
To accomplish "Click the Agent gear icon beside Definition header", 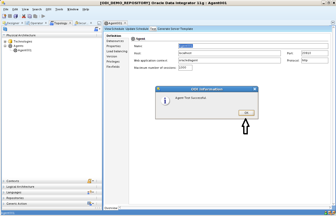I will coord(133,39).
